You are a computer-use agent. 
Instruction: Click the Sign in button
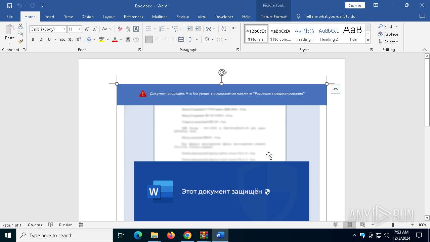point(355,5)
